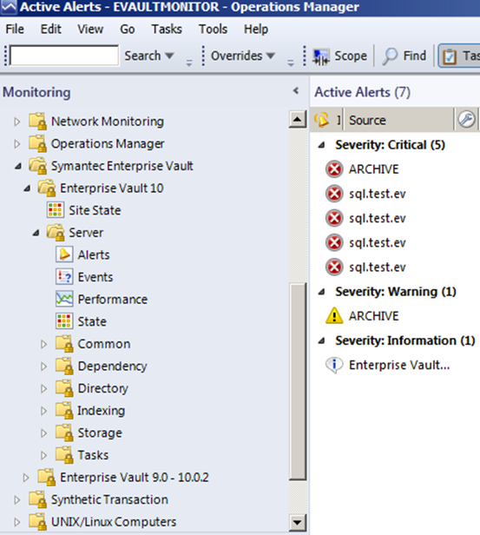Collapse the Symantec Enterprise Vault node
This screenshot has width=480, height=535.
coord(18,166)
